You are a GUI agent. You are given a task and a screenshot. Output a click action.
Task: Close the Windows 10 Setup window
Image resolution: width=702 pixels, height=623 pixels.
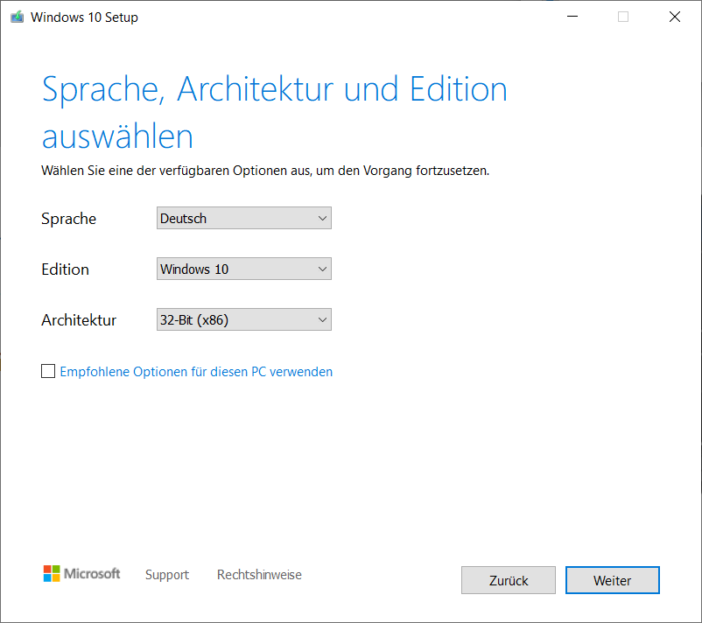675,17
